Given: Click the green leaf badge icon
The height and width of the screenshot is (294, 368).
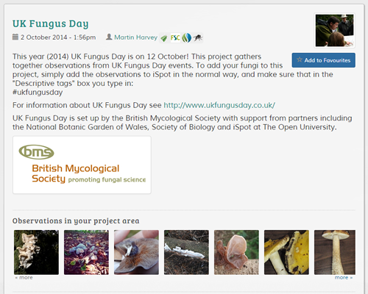Looking at the screenshot, I should (x=164, y=38).
